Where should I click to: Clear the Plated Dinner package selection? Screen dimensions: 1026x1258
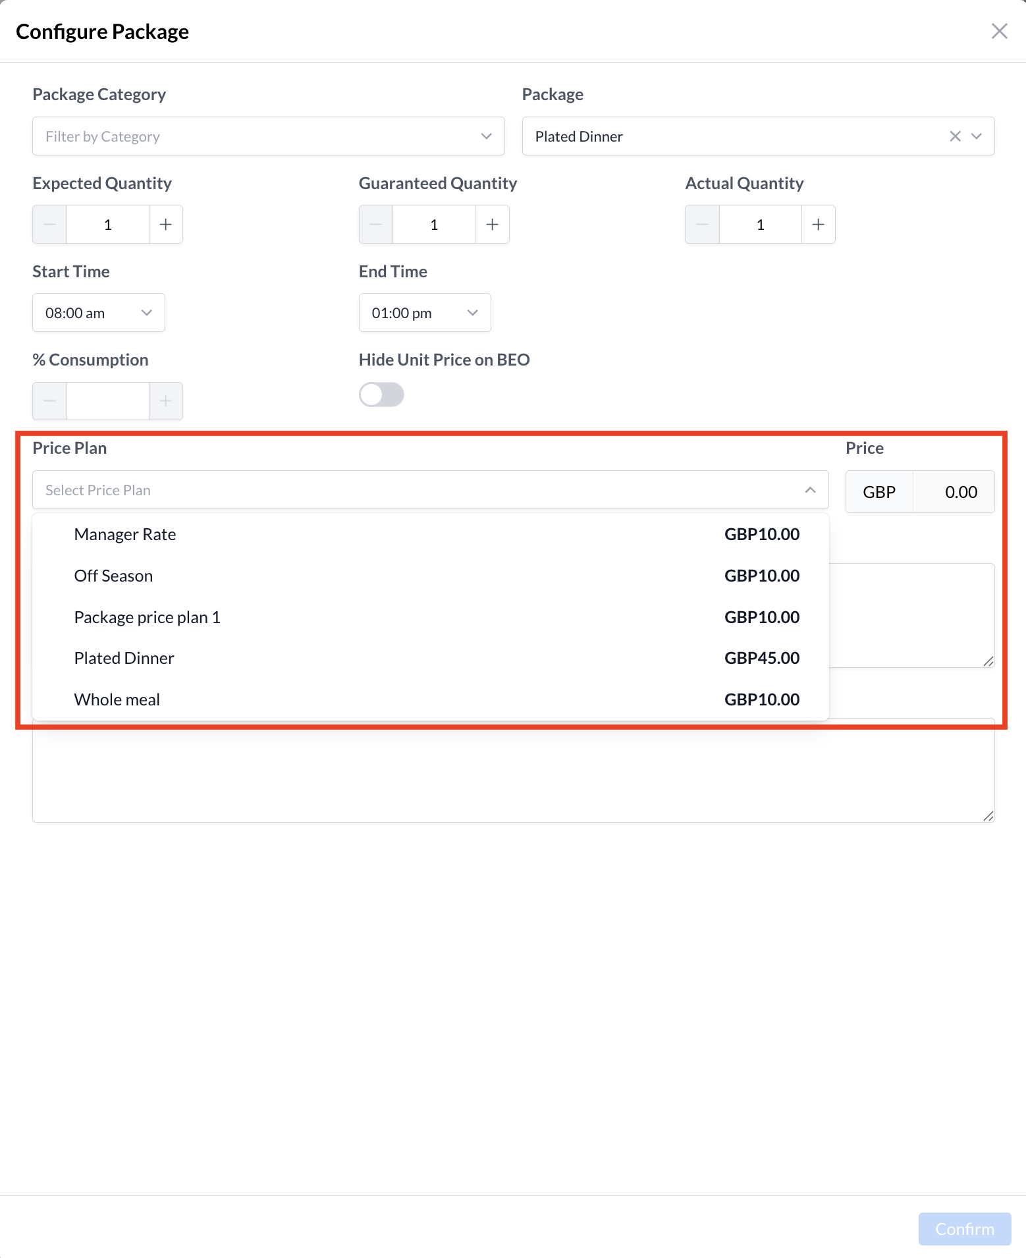coord(955,136)
